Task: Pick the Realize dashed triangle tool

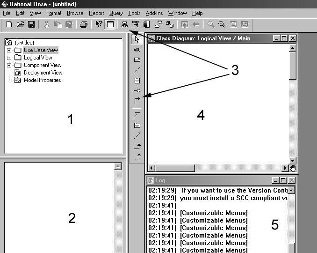Action: (138, 156)
